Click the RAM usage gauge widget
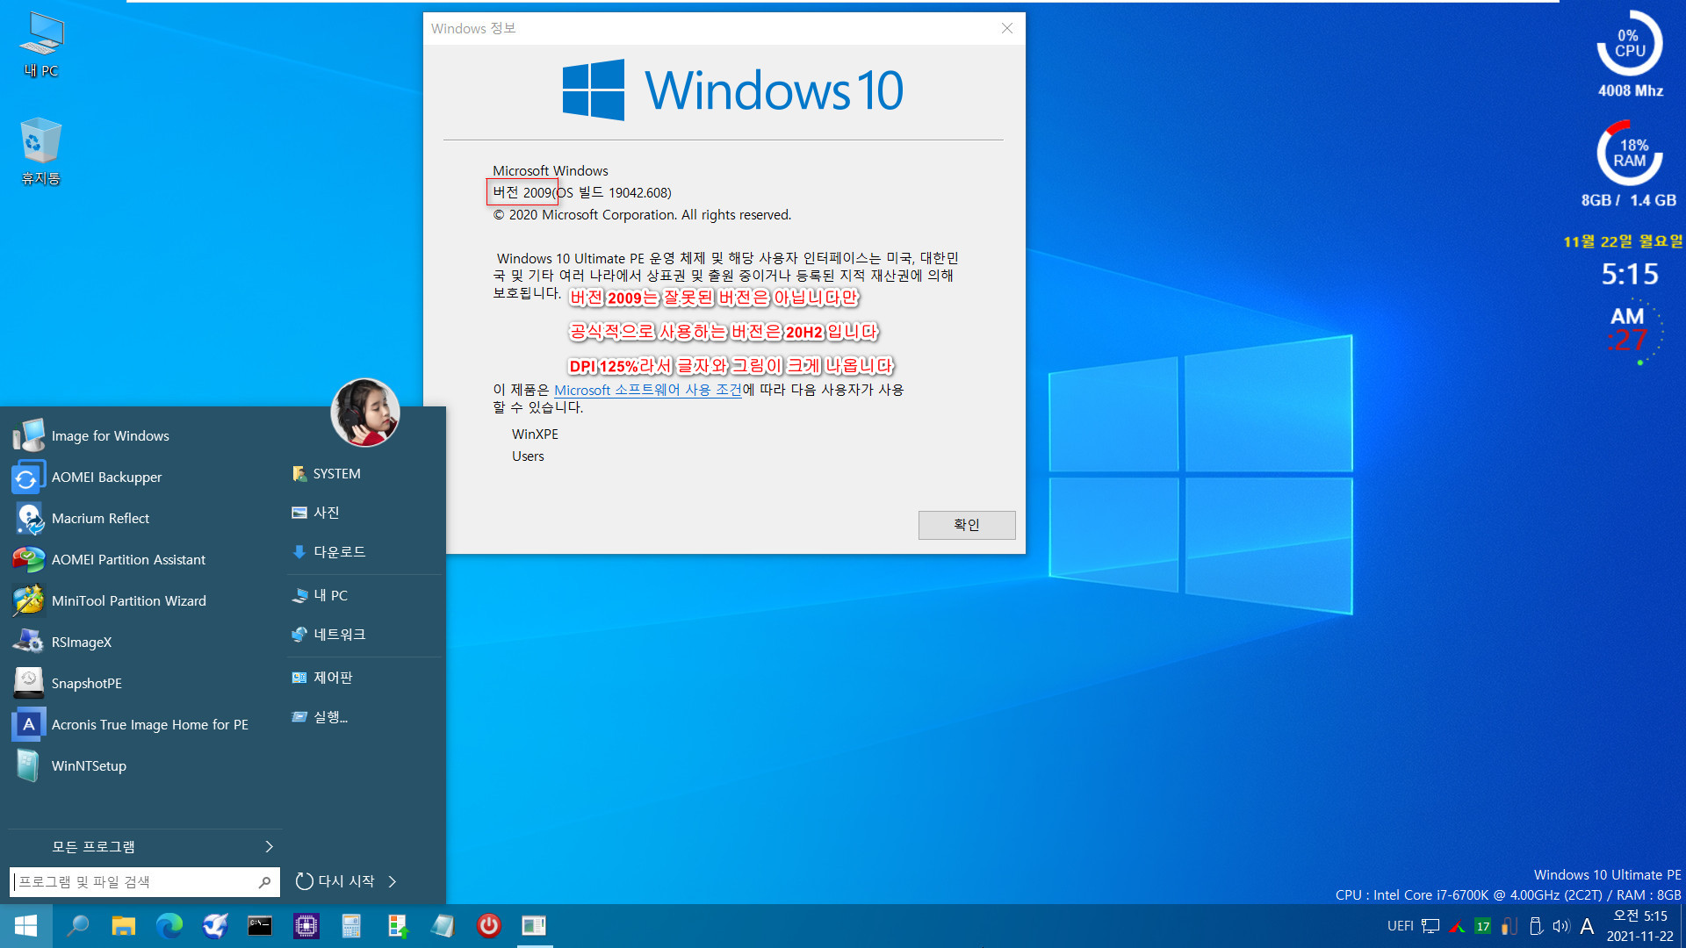The width and height of the screenshot is (1686, 948). [1630, 153]
